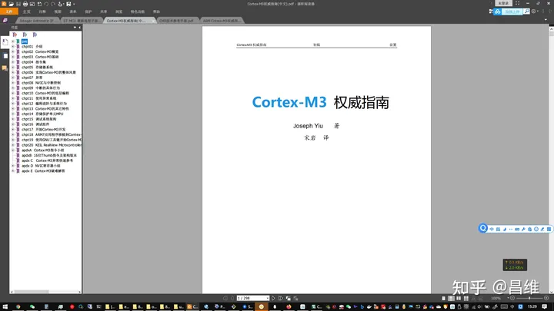
Task: Go to the previous page arrow
Action: (x=232, y=298)
